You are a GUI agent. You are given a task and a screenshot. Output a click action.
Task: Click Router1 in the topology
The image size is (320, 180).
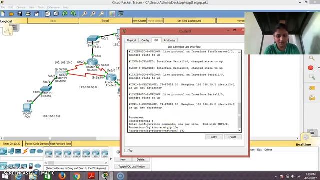(x=92, y=62)
